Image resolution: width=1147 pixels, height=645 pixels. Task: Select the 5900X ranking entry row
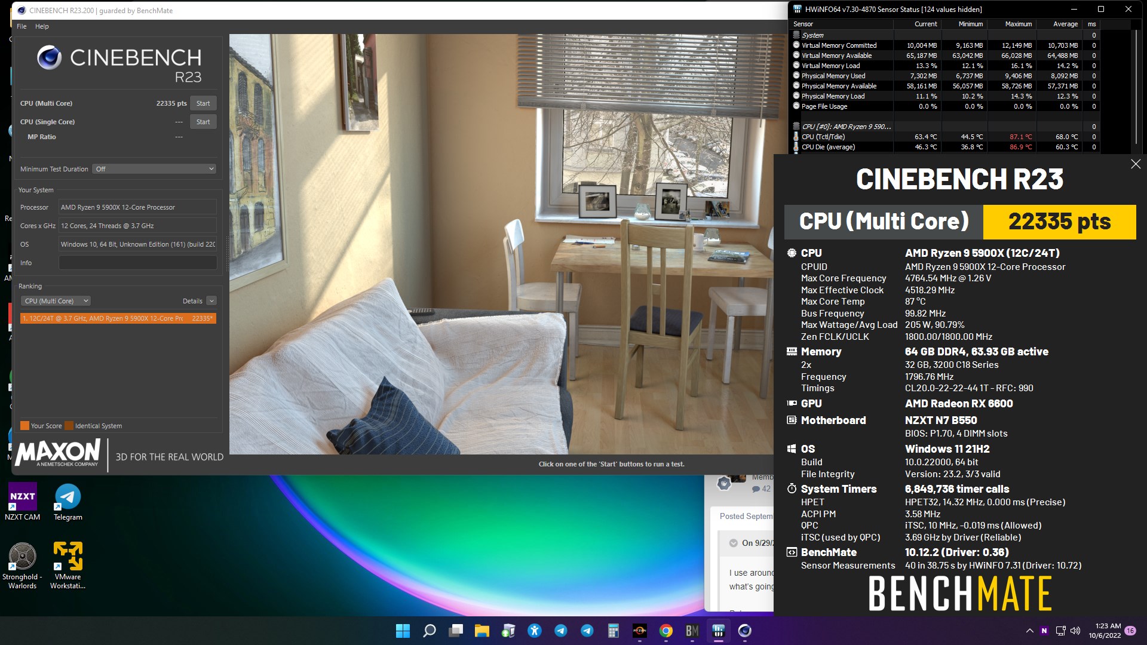[x=118, y=318]
